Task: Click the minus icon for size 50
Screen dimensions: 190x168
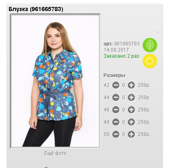Action: (116, 134)
